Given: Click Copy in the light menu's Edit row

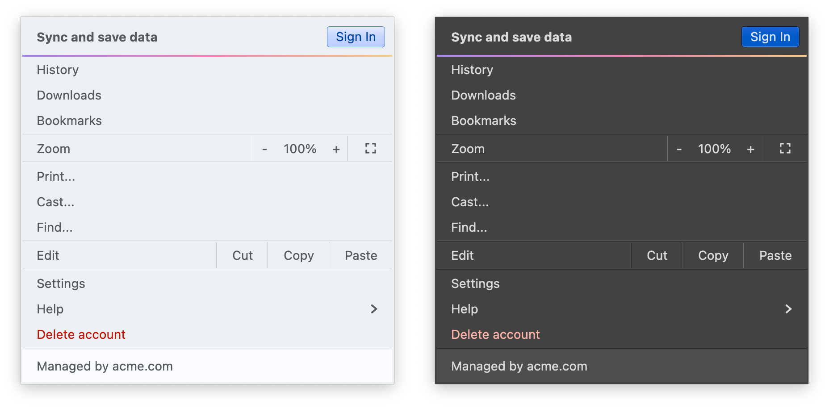Looking at the screenshot, I should (298, 255).
